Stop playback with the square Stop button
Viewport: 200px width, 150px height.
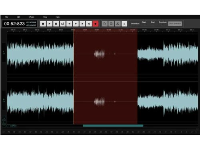pyautogui.click(x=43, y=24)
